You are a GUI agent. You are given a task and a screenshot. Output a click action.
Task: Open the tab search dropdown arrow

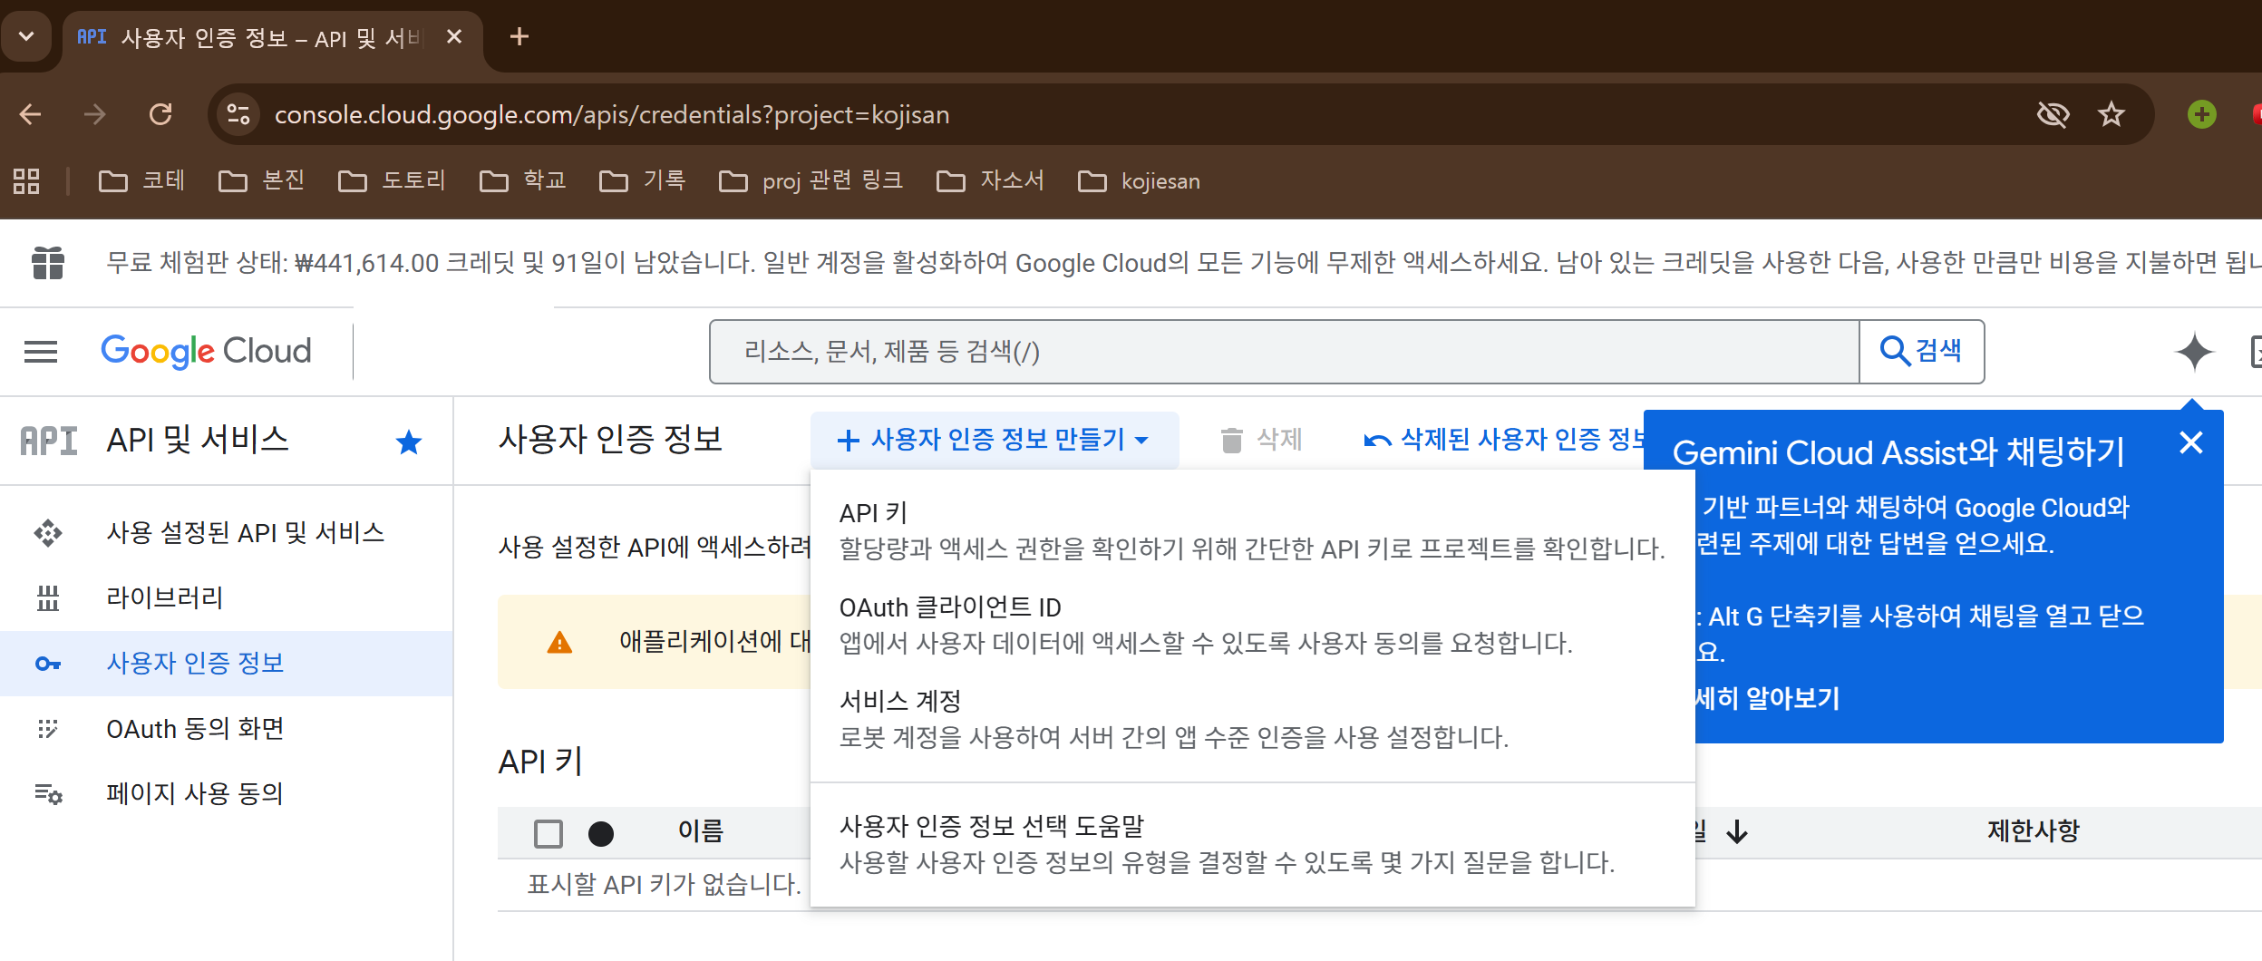26,37
